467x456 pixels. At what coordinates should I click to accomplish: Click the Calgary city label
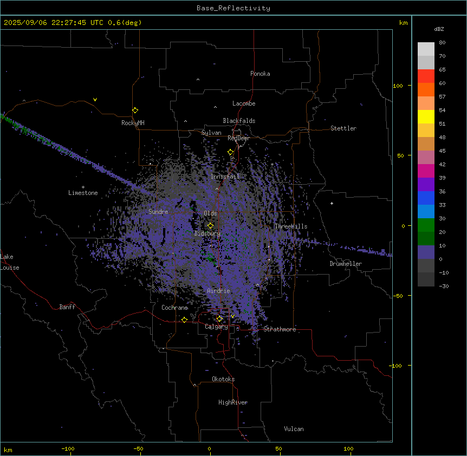point(217,327)
